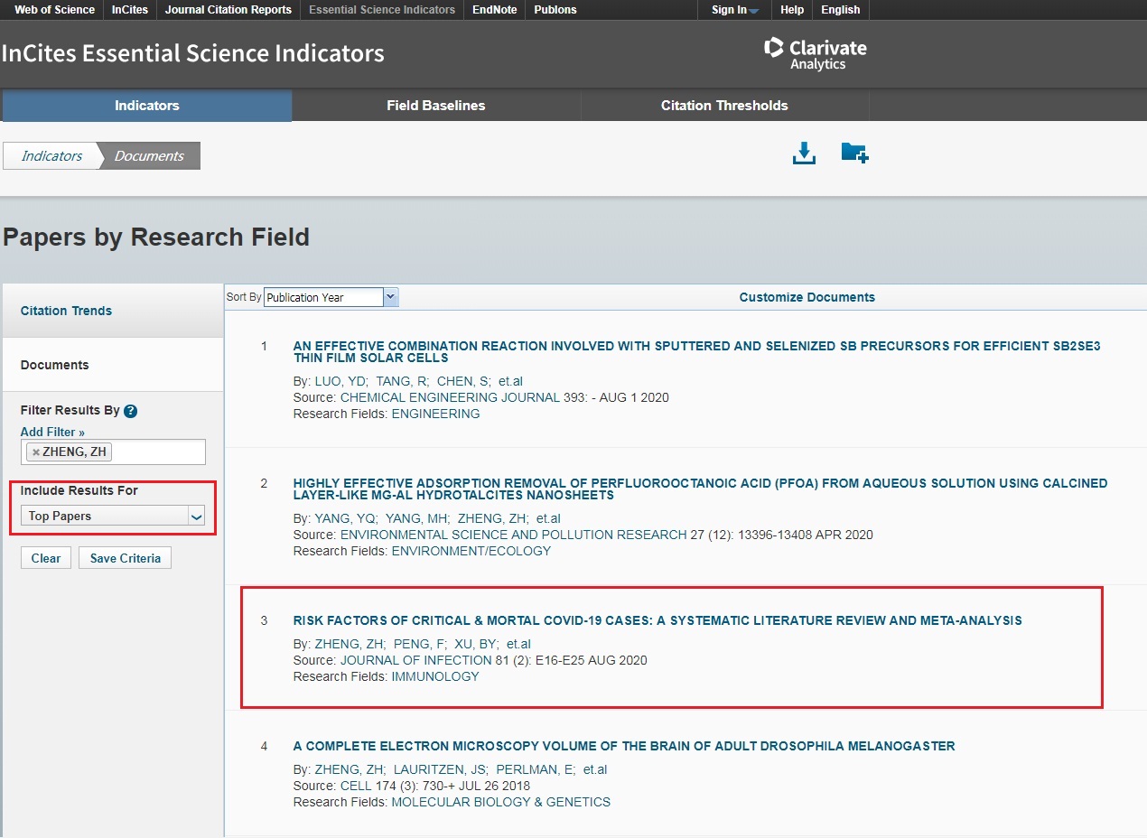Open the Filter Results By help icon
1147x838 pixels.
coord(130,411)
